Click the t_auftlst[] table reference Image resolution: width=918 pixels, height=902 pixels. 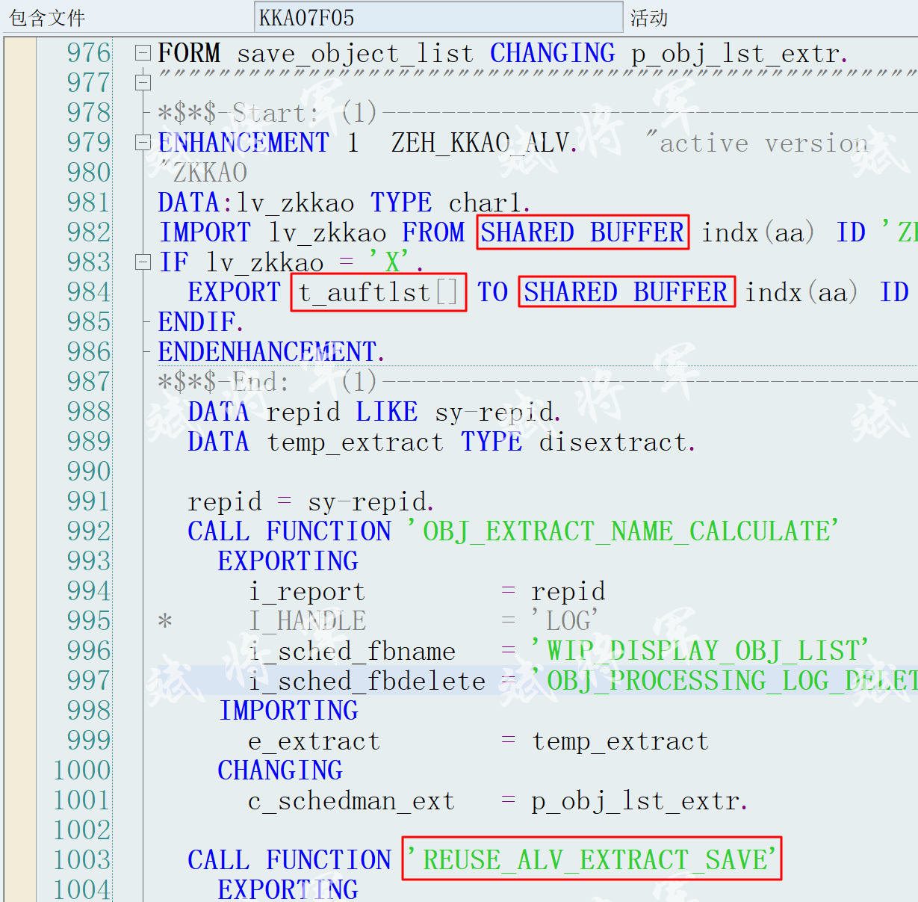click(x=378, y=292)
